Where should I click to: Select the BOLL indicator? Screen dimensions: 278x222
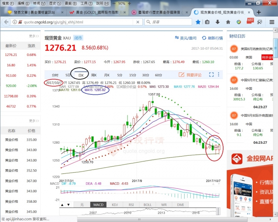tap(147, 205)
